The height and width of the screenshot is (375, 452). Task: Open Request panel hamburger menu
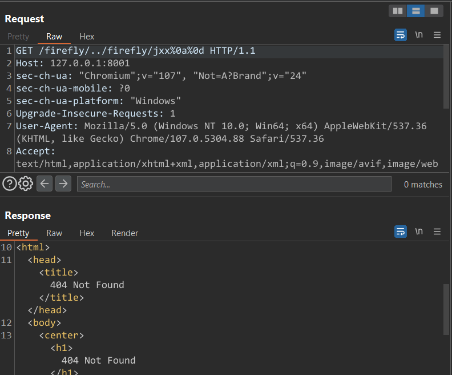437,35
